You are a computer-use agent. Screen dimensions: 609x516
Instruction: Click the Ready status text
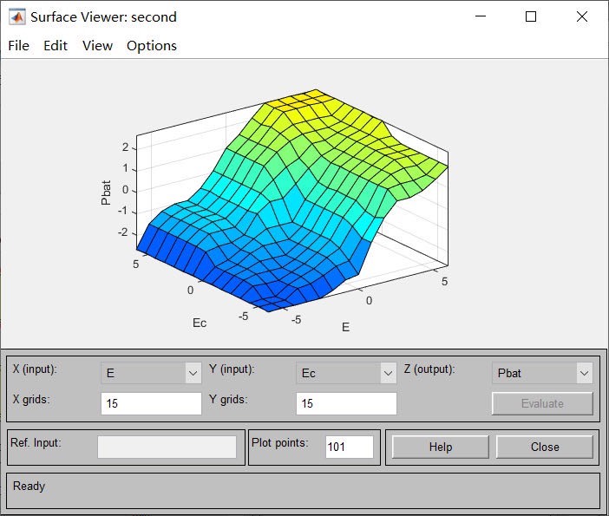click(x=29, y=487)
